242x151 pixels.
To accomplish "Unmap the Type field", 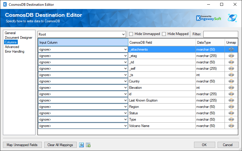I will (x=231, y=119).
